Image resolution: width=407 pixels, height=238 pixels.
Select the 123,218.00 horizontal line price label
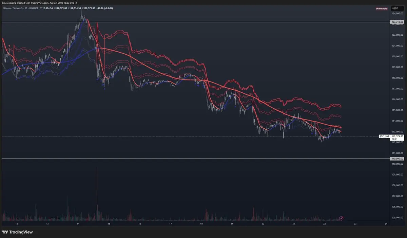[x=397, y=22]
